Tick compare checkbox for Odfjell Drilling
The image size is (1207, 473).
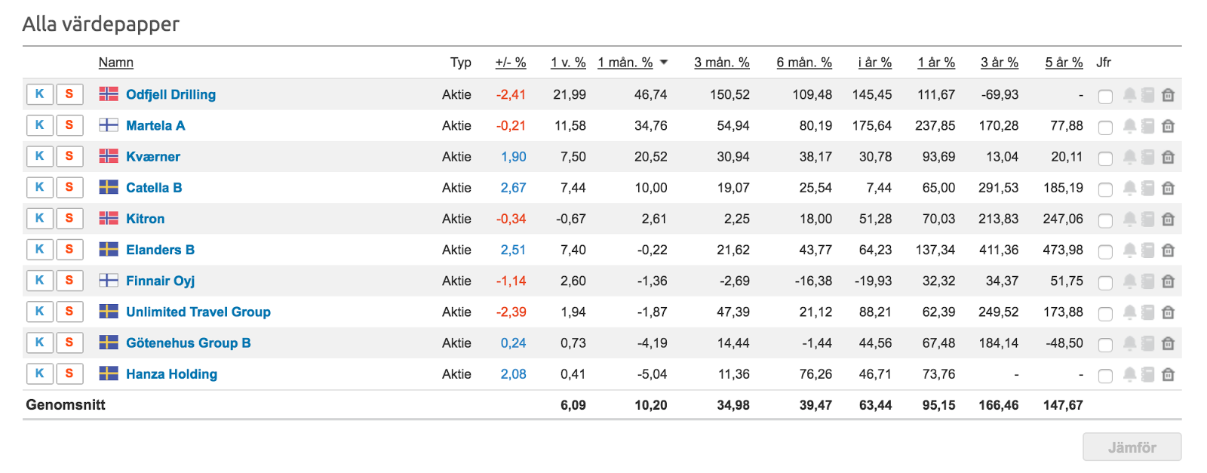tap(1105, 96)
